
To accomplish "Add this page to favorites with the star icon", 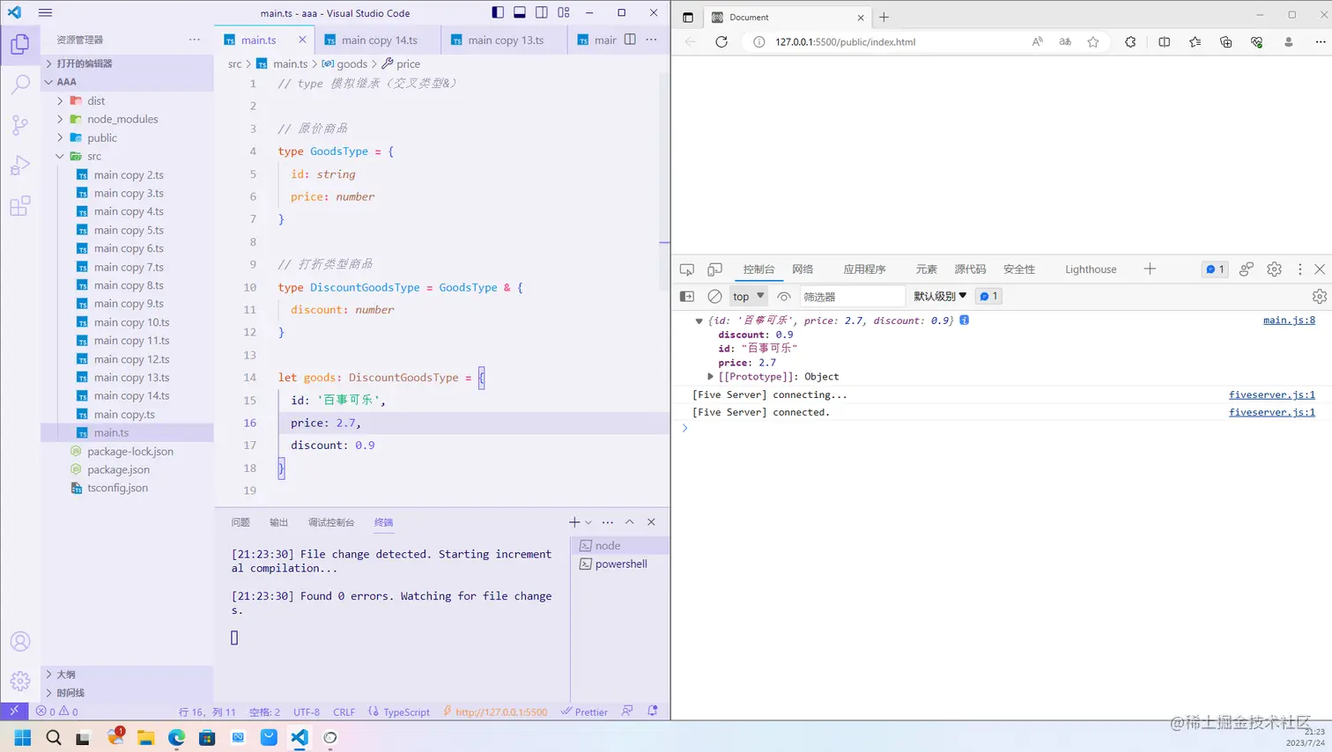I will [1093, 41].
